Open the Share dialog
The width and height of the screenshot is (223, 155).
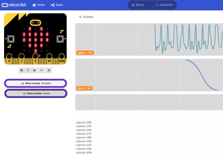tap(58, 5)
